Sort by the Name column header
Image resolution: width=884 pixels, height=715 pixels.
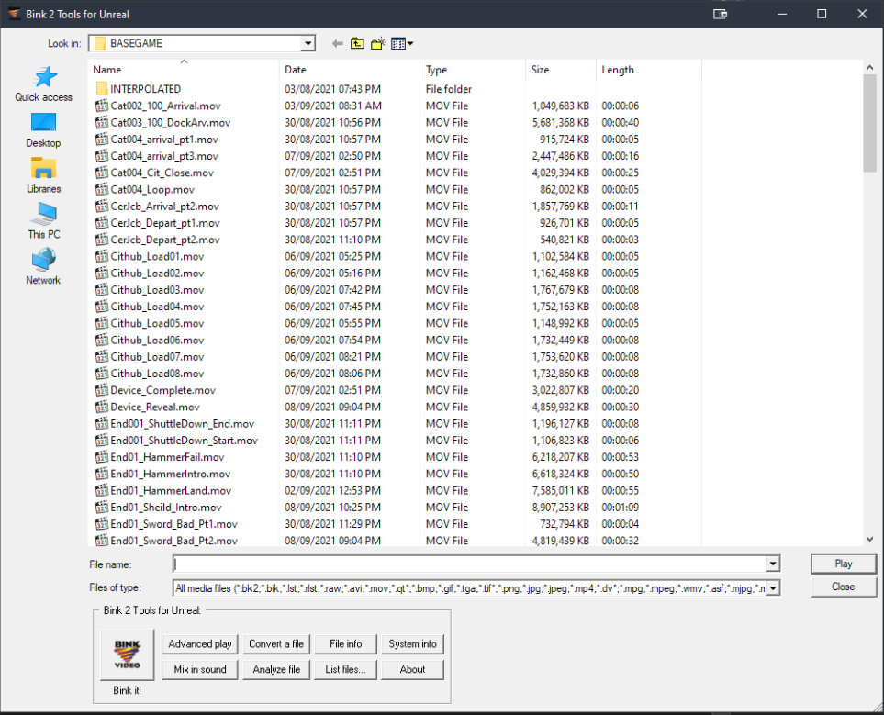184,70
